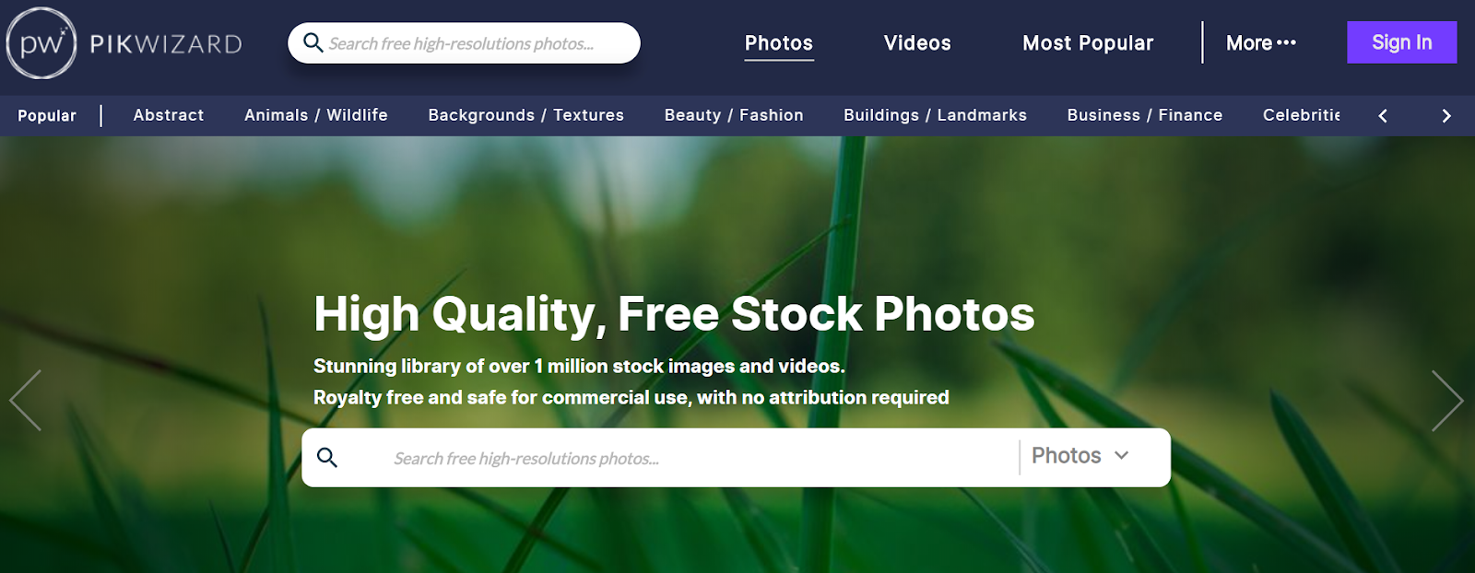Viewport: 1475px width, 573px height.
Task: Open Animals / Wildlife category
Action: (316, 115)
